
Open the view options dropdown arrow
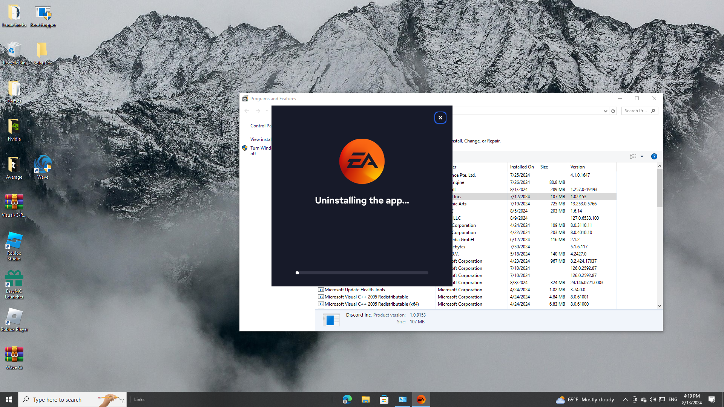click(642, 156)
